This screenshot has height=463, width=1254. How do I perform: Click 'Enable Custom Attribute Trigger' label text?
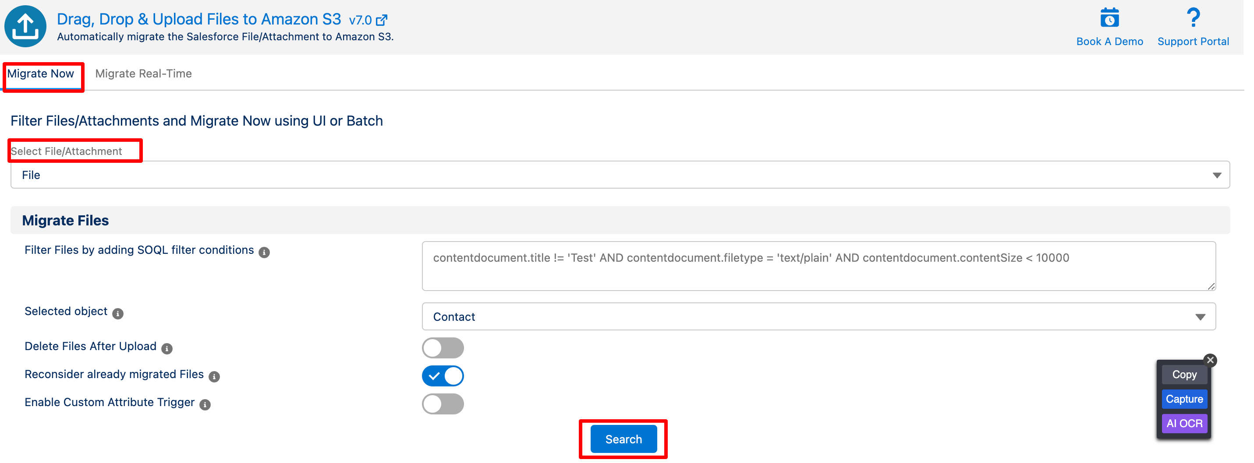(110, 403)
